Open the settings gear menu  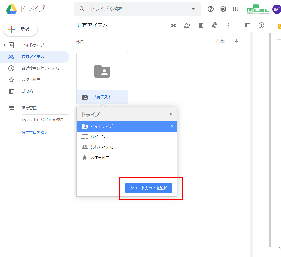[x=223, y=9]
